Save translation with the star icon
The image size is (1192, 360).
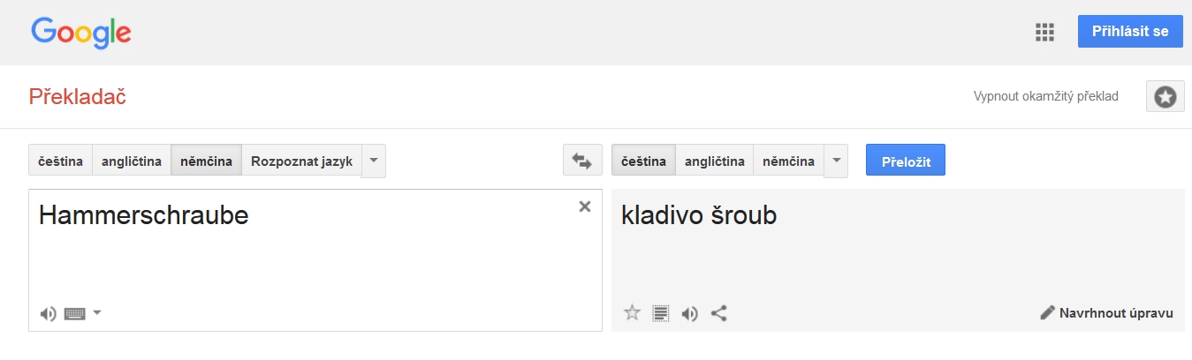tap(632, 312)
